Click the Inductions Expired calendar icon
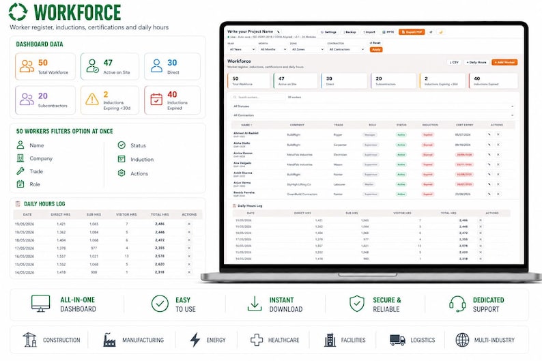Image resolution: width=542 pixels, height=361 pixels. [x=156, y=100]
